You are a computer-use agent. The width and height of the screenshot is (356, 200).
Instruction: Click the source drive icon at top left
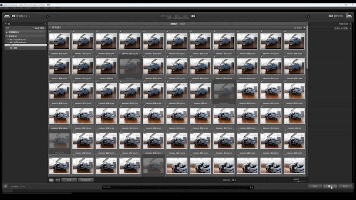pyautogui.click(x=7, y=16)
